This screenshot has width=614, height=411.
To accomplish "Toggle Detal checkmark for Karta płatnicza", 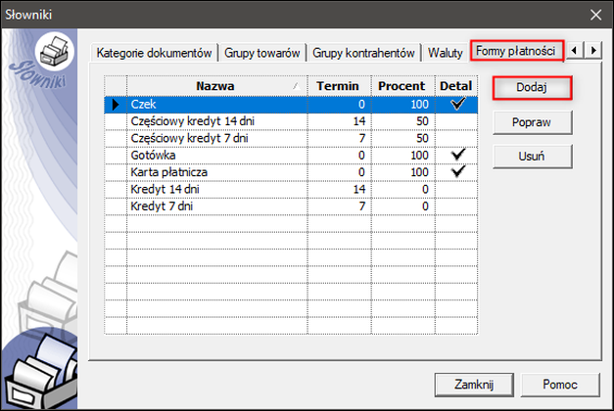I will [456, 172].
